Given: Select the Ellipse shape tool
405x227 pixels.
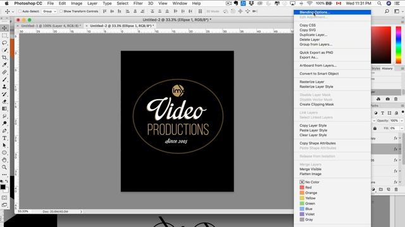Looking at the screenshot, I should click(4, 153).
